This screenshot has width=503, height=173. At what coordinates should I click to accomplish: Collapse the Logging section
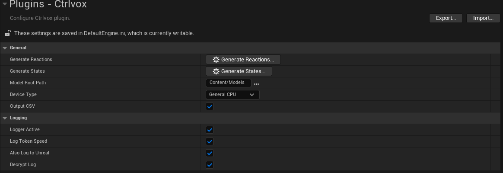point(5,118)
